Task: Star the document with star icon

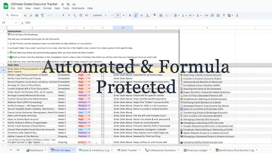Action: point(63,4)
